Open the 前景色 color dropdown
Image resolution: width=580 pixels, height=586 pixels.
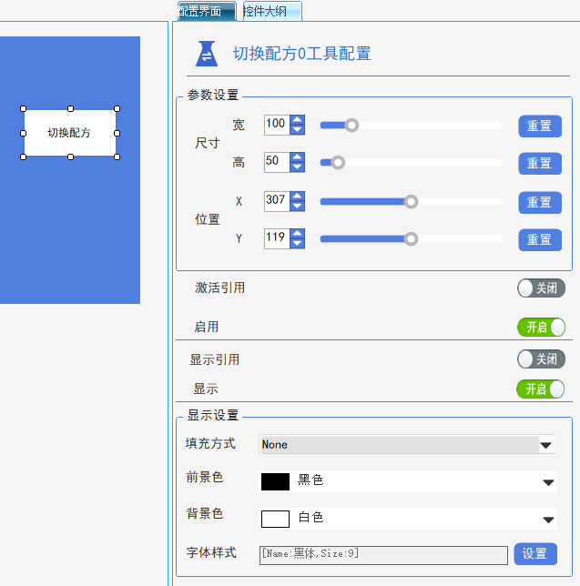pyautogui.click(x=407, y=481)
